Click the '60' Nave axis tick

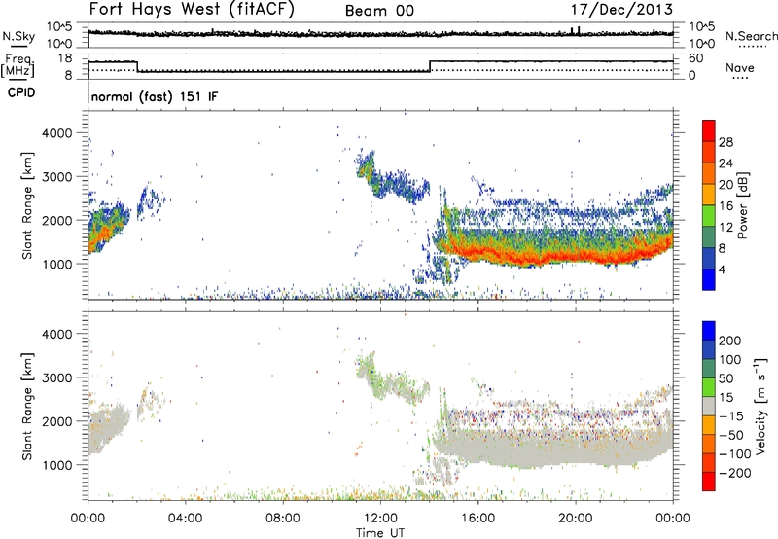695,58
